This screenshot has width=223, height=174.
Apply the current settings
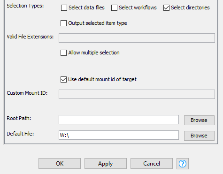coord(106,164)
